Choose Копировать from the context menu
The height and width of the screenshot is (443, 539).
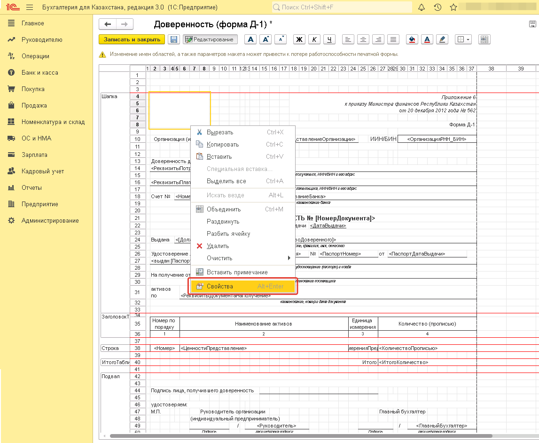pos(242,144)
